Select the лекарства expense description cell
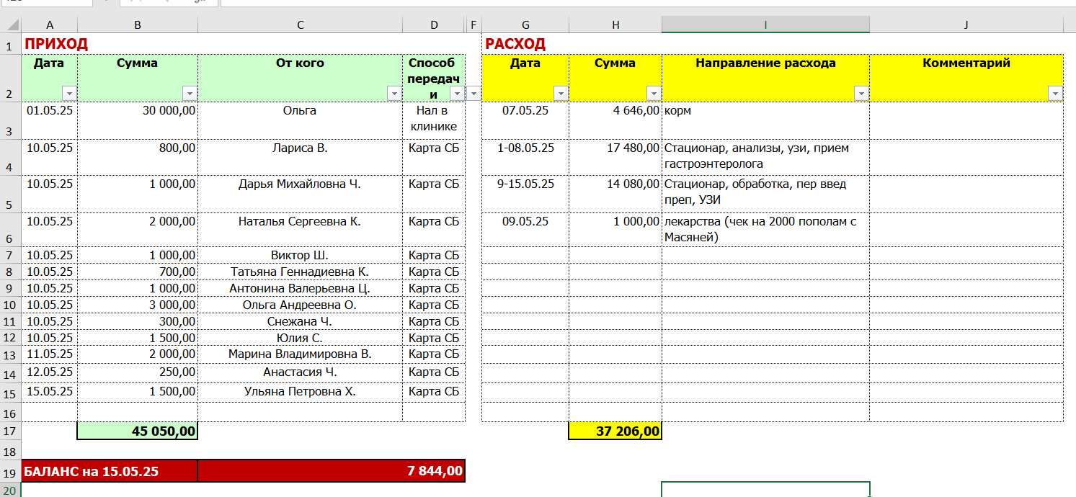 [765, 230]
